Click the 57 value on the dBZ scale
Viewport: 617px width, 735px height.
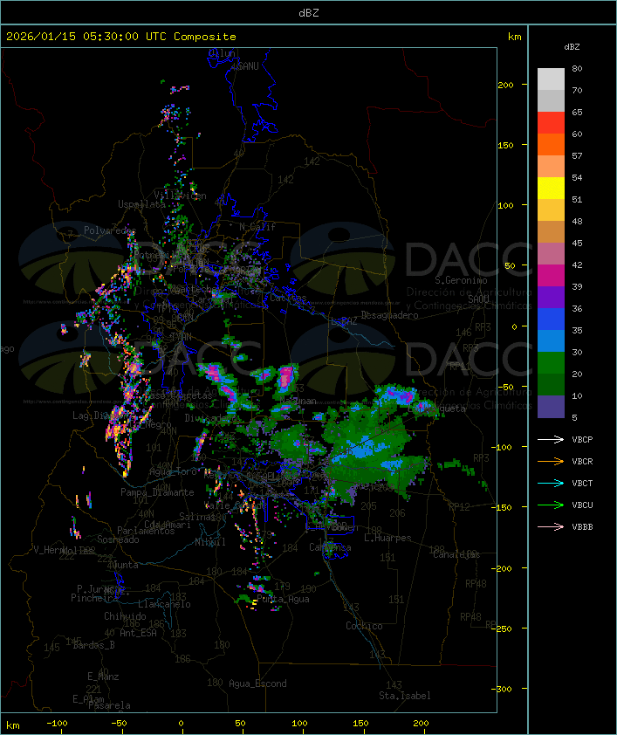pyautogui.click(x=577, y=155)
